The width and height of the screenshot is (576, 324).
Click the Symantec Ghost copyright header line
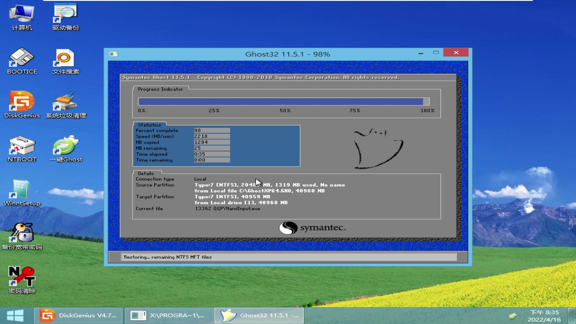[x=261, y=77]
